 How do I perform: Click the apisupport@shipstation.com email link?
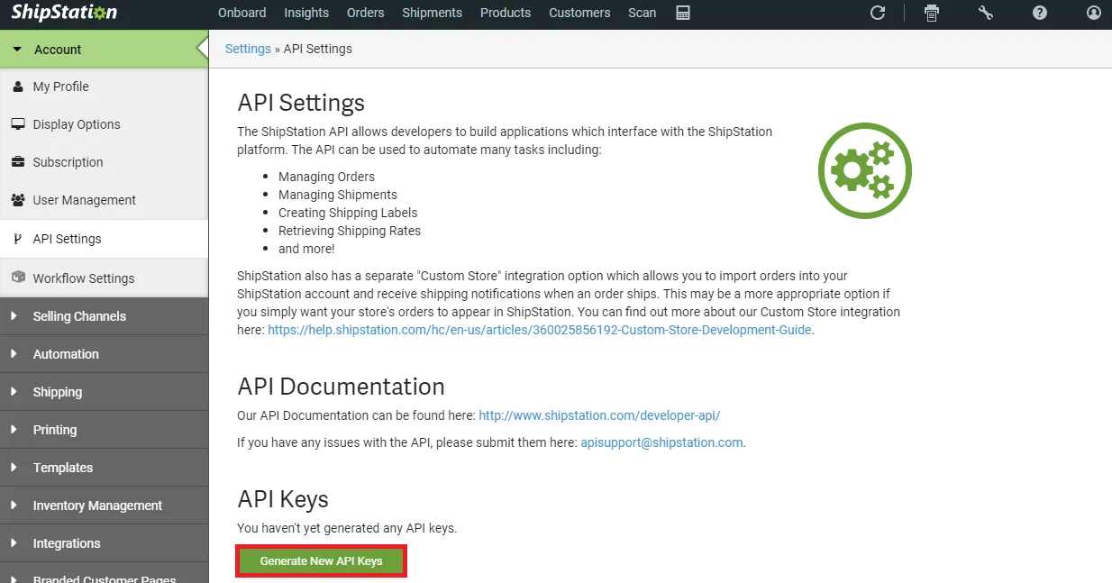[x=661, y=442]
